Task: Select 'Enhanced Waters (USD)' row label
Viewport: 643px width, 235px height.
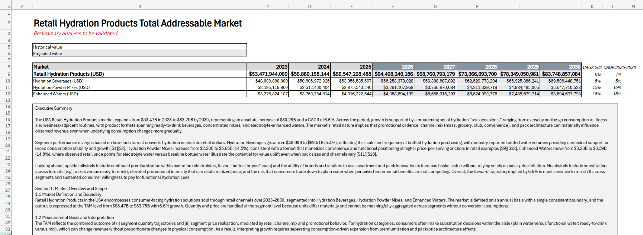Action: (x=140, y=94)
